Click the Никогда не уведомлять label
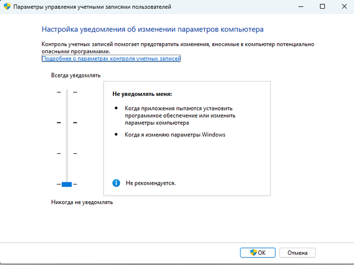The image size is (354, 265). pos(82,202)
